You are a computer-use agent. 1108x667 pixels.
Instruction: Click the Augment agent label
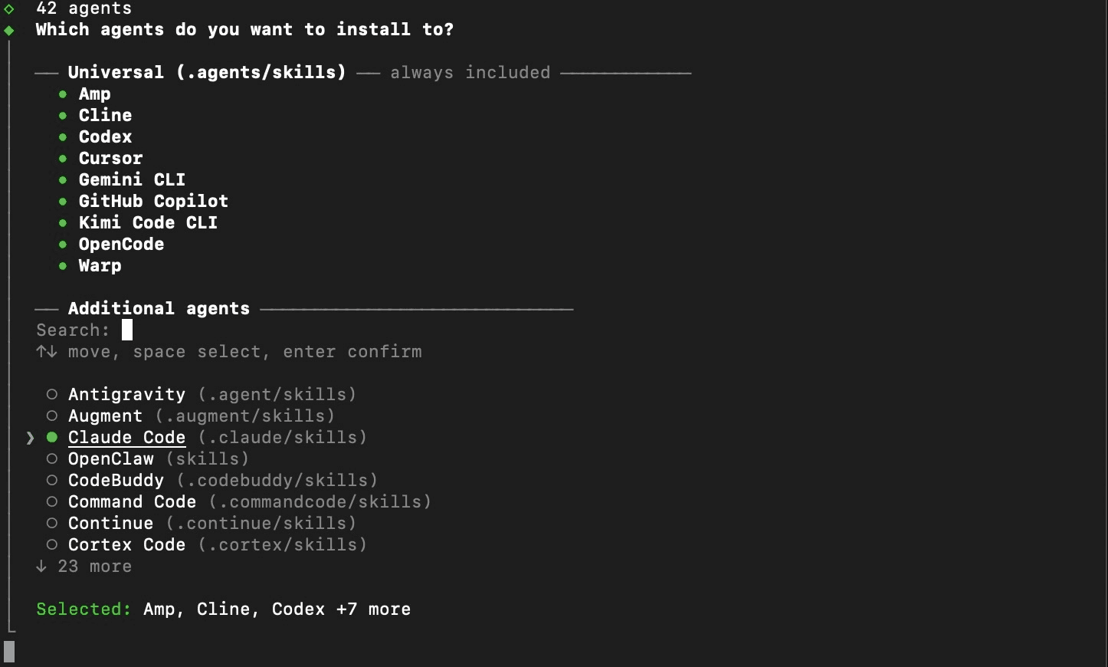105,416
